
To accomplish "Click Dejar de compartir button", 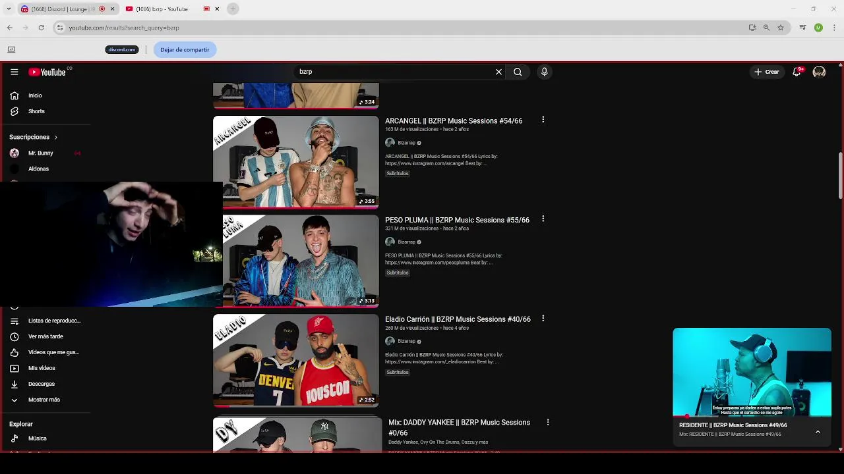I will (x=185, y=49).
